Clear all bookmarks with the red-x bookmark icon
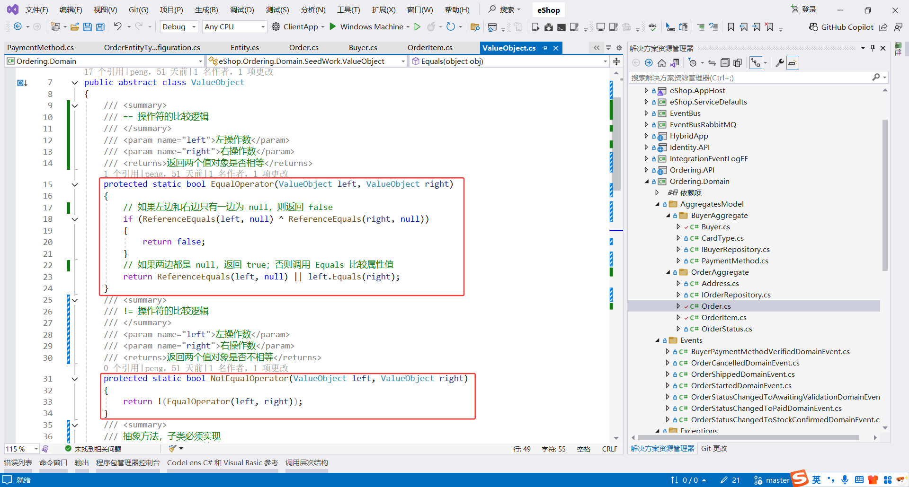Image resolution: width=909 pixels, height=487 pixels. point(770,27)
